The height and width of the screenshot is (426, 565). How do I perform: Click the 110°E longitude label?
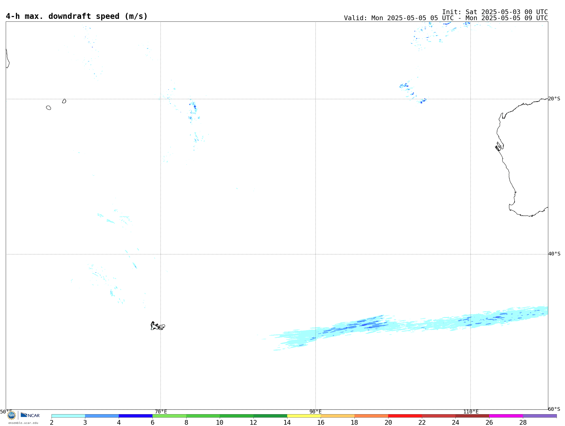point(471,412)
